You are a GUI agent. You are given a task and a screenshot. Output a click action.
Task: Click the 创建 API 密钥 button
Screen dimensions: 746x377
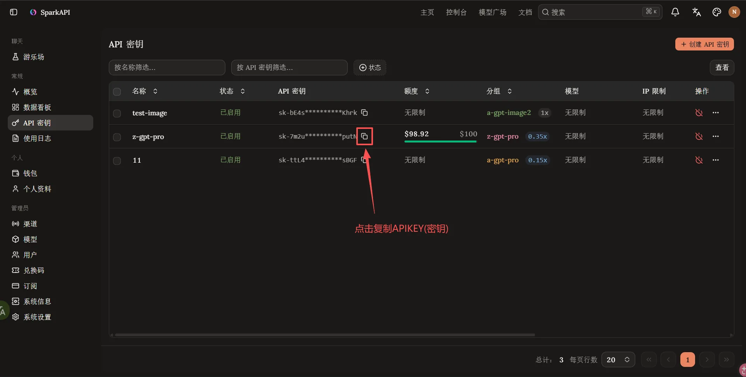coord(704,44)
